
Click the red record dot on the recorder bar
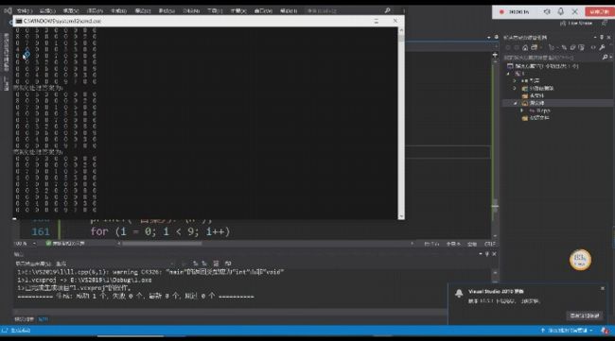(x=501, y=12)
